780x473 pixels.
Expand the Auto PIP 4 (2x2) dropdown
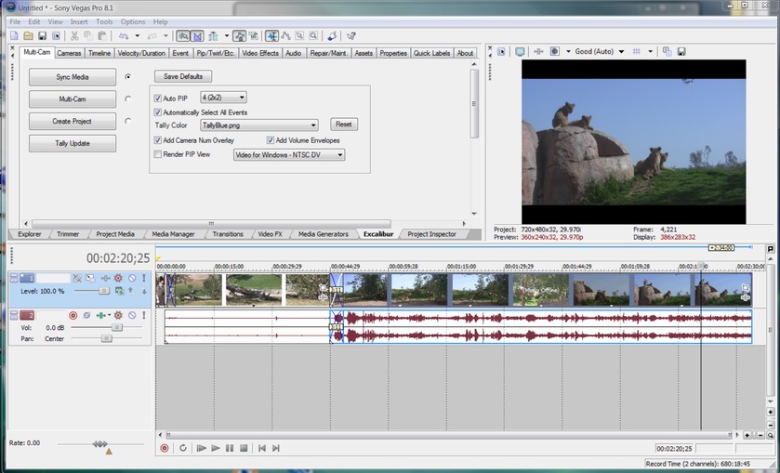click(242, 98)
